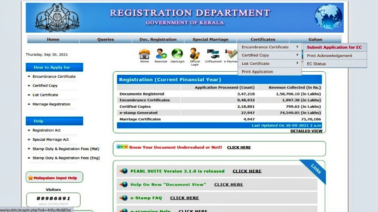Switch to the Queries tab
The width and height of the screenshot is (378, 212).
(x=105, y=39)
